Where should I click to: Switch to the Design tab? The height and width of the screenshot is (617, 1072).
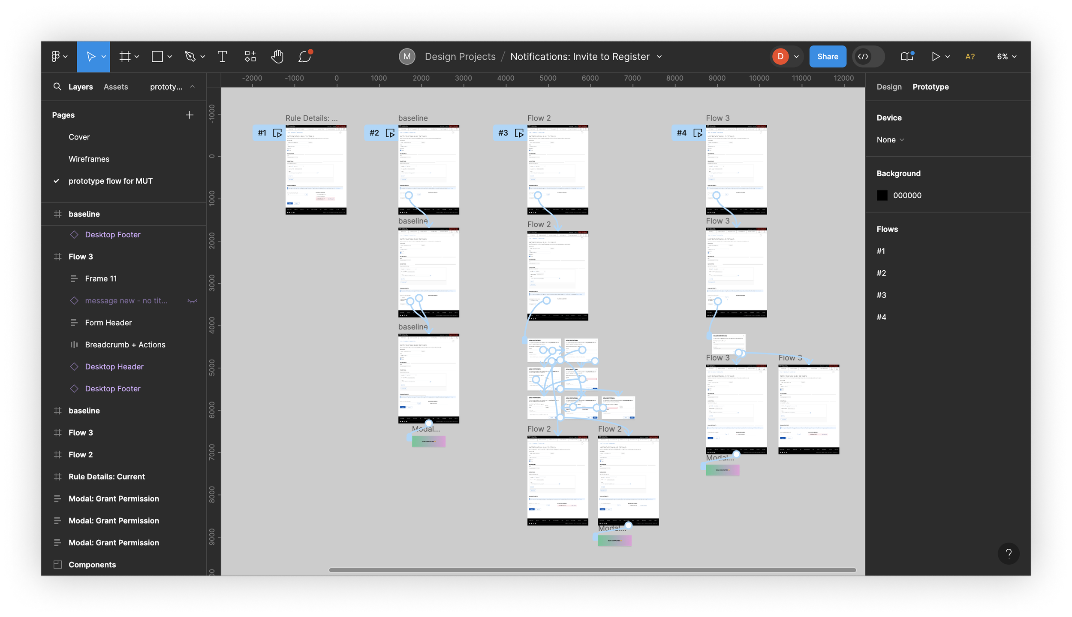coord(888,87)
